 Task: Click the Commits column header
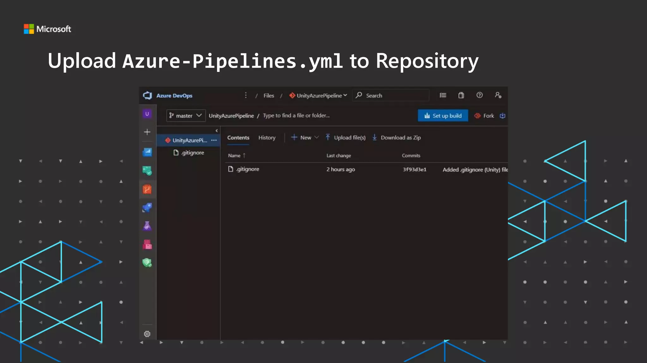pos(411,156)
